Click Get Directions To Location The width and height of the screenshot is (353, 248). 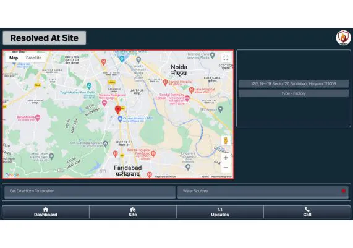(x=90, y=192)
